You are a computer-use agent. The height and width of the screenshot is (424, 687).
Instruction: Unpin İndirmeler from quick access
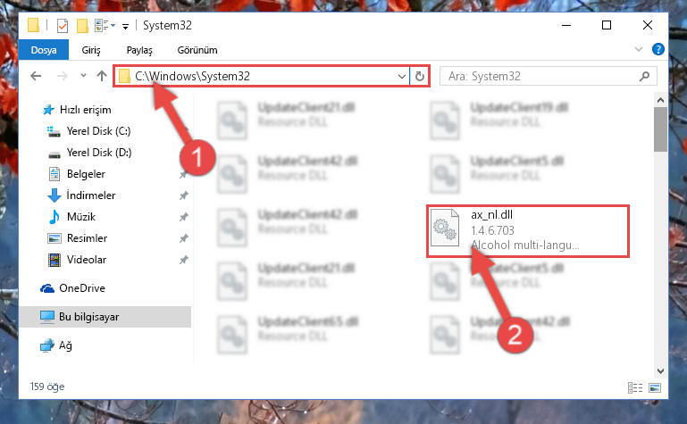183,195
